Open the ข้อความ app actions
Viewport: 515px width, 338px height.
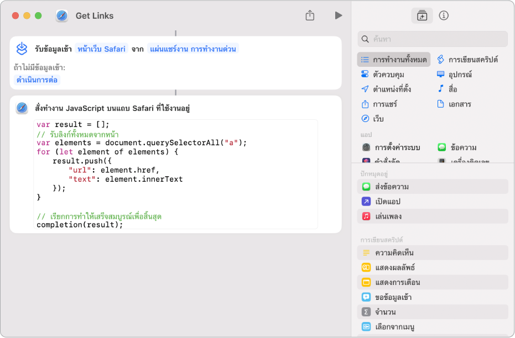pos(457,147)
